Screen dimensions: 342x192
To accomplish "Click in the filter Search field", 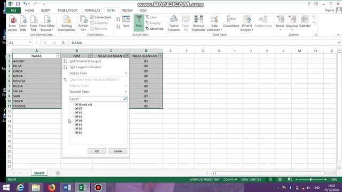I will [96, 99].
